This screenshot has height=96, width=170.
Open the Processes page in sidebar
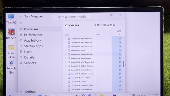click(x=40, y=29)
